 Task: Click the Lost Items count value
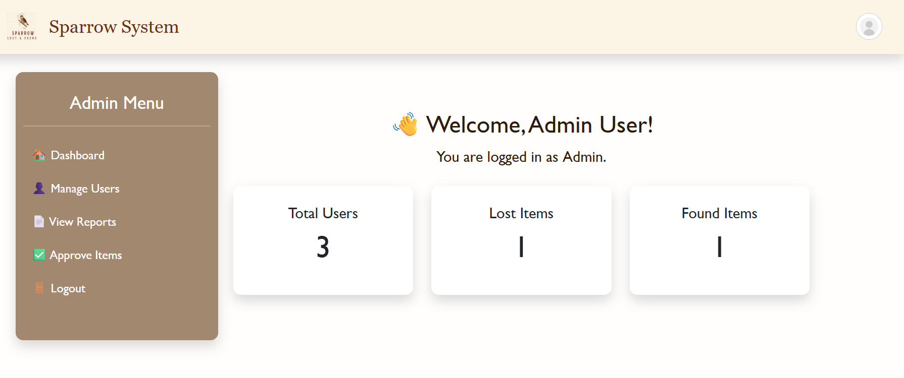click(x=521, y=247)
